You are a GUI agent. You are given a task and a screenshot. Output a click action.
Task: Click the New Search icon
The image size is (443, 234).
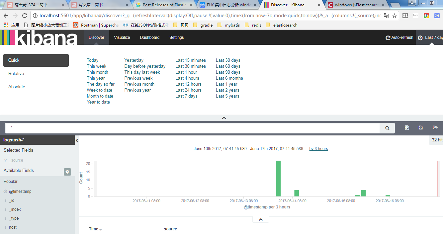407,127
